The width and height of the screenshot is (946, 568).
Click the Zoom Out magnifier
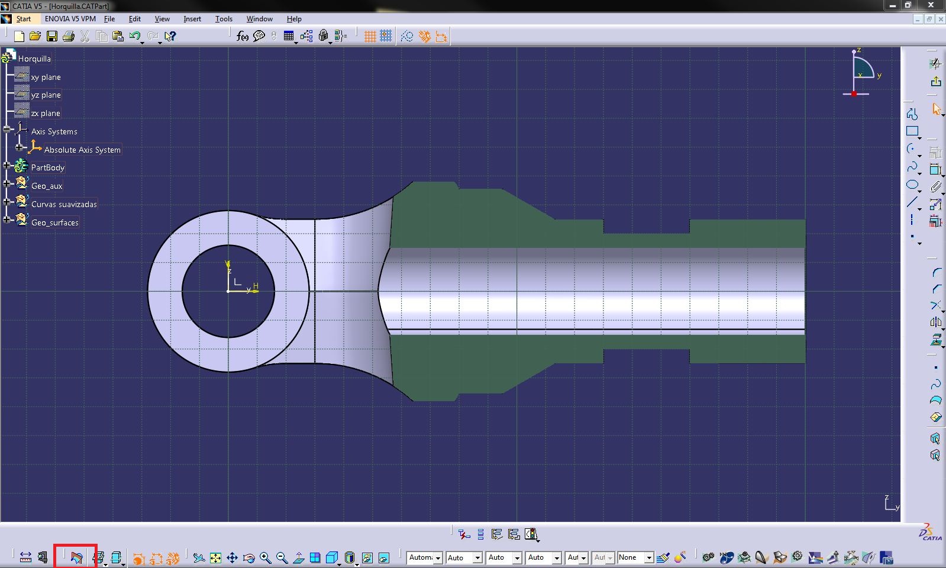282,557
